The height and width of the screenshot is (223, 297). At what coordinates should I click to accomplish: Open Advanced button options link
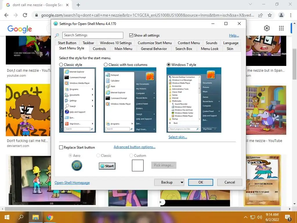click(x=135, y=147)
